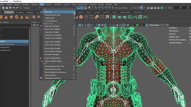
Task: Click the exposure value field 0.00
Action: (x=133, y=25)
